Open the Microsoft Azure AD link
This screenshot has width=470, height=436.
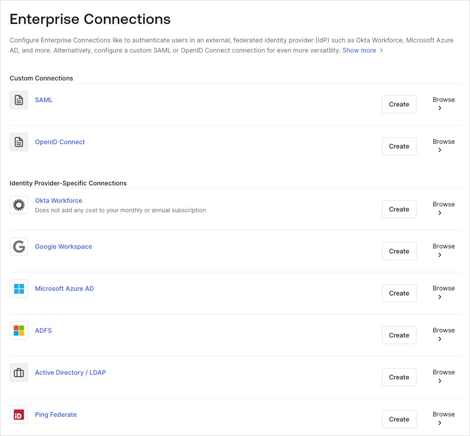[64, 288]
